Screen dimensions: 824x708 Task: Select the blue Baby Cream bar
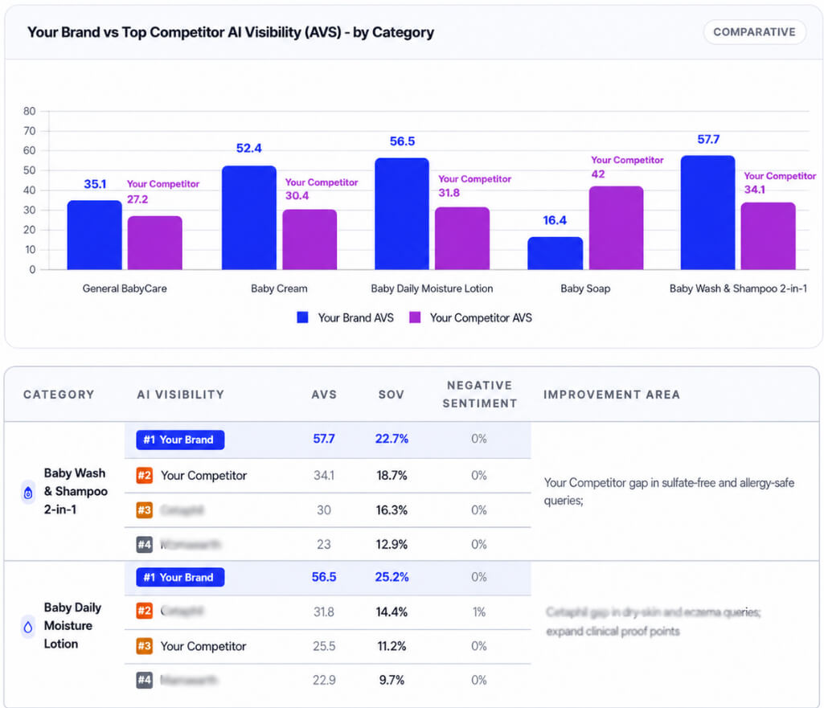pos(249,218)
